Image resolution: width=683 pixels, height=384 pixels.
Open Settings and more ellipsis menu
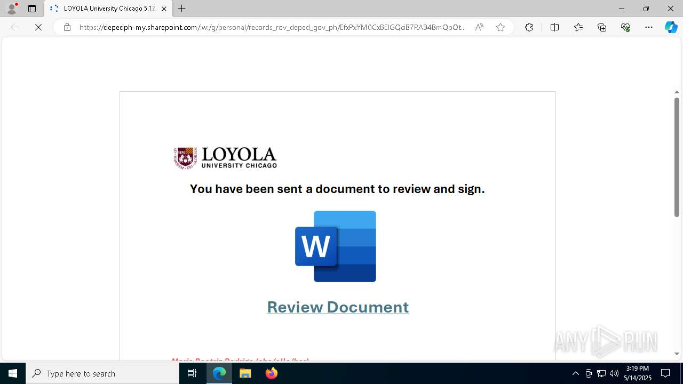pyautogui.click(x=649, y=27)
